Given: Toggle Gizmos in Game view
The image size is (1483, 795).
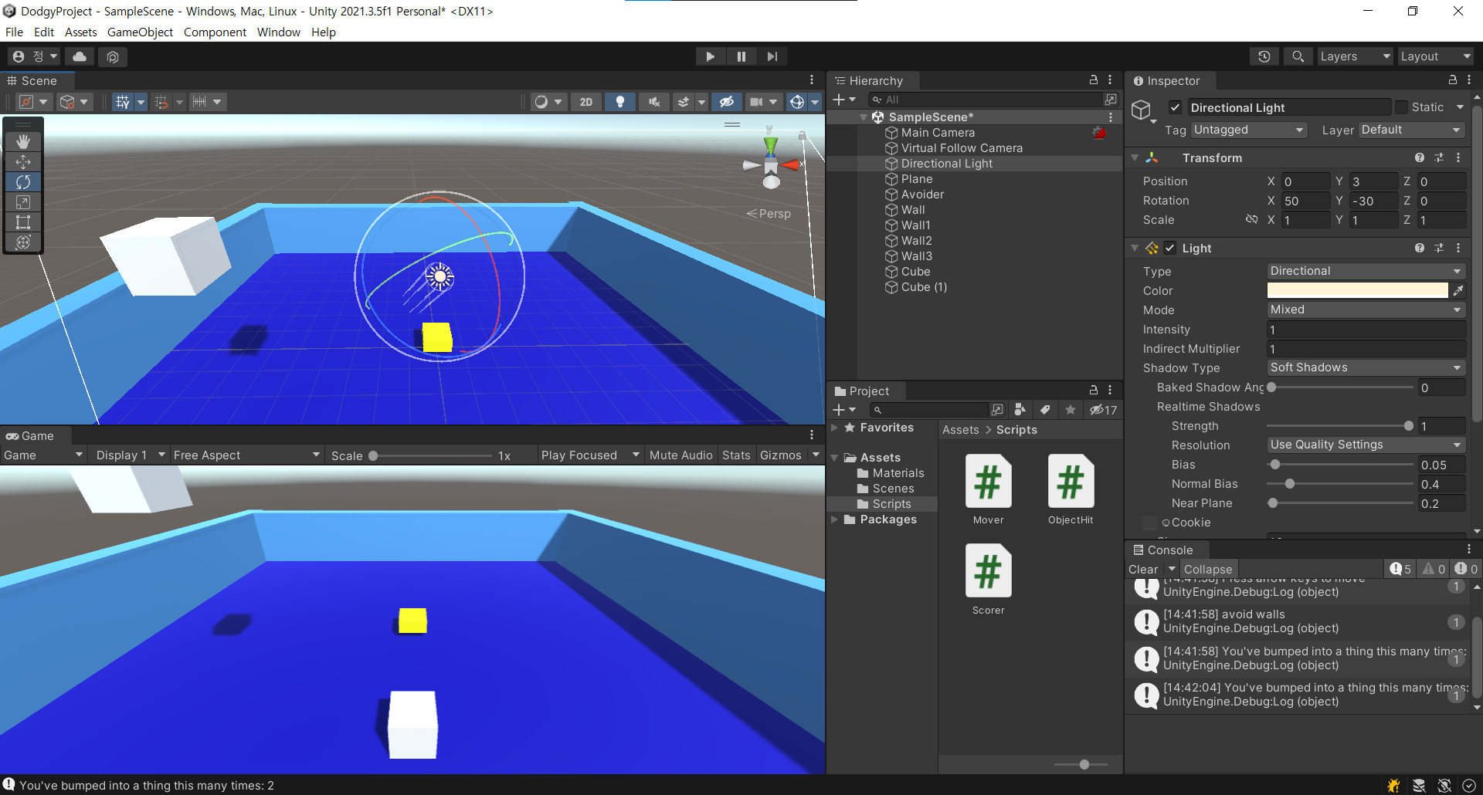Looking at the screenshot, I should pyautogui.click(x=781, y=455).
